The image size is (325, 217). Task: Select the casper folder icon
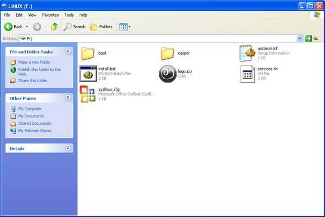pyautogui.click(x=167, y=53)
